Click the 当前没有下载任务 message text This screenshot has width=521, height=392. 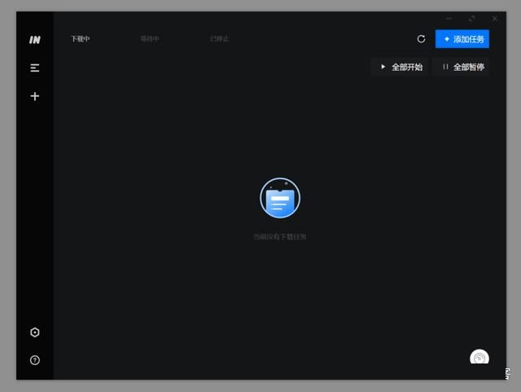(280, 237)
